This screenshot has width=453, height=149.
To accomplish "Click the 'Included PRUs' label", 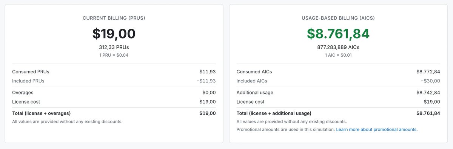I will (28, 81).
